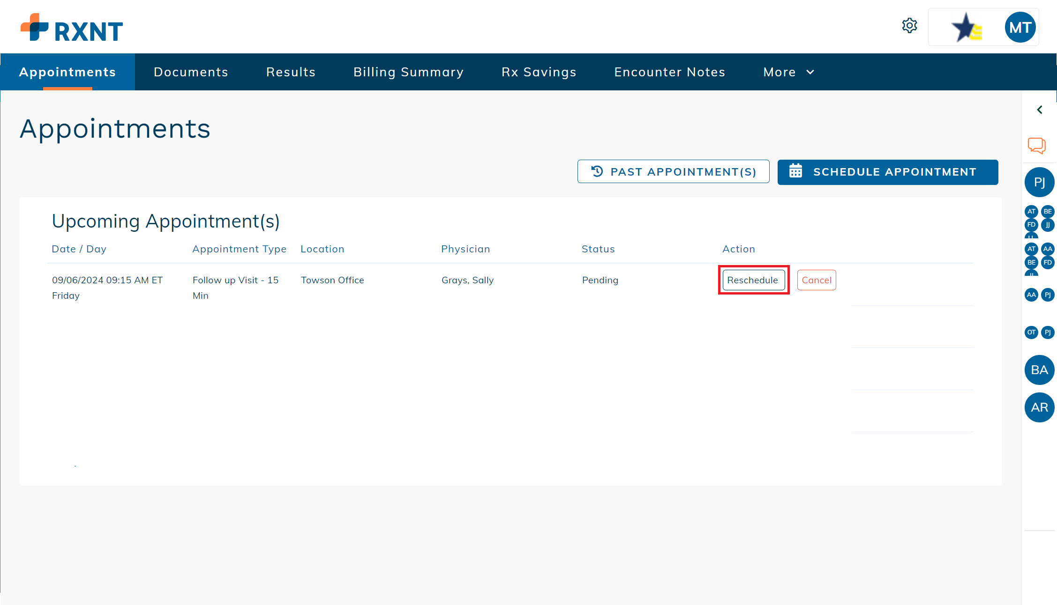View Past Appointment(s)
This screenshot has width=1057, height=605.
pos(673,171)
